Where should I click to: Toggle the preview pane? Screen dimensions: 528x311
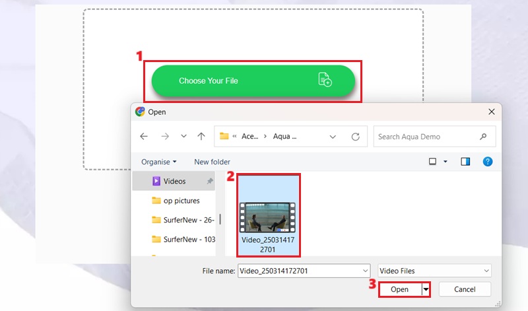(x=465, y=162)
